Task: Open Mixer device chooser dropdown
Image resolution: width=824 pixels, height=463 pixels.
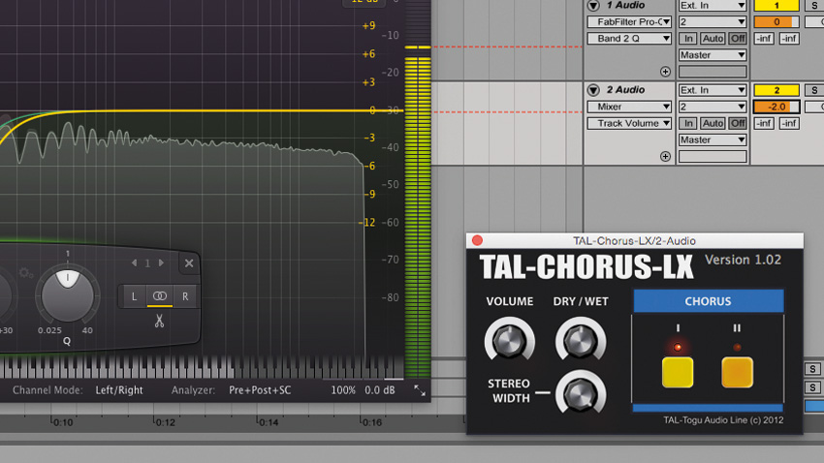Action: point(629,107)
